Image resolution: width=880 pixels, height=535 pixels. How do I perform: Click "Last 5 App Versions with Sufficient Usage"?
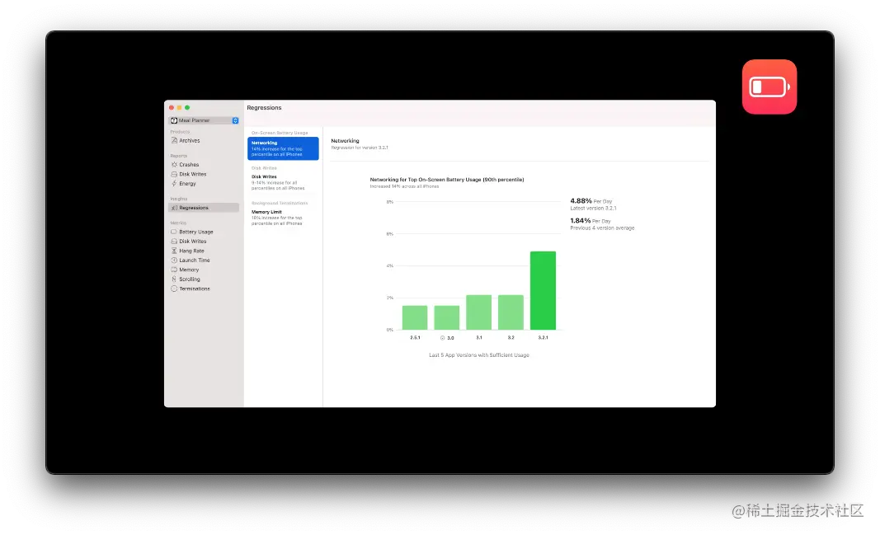coord(479,355)
